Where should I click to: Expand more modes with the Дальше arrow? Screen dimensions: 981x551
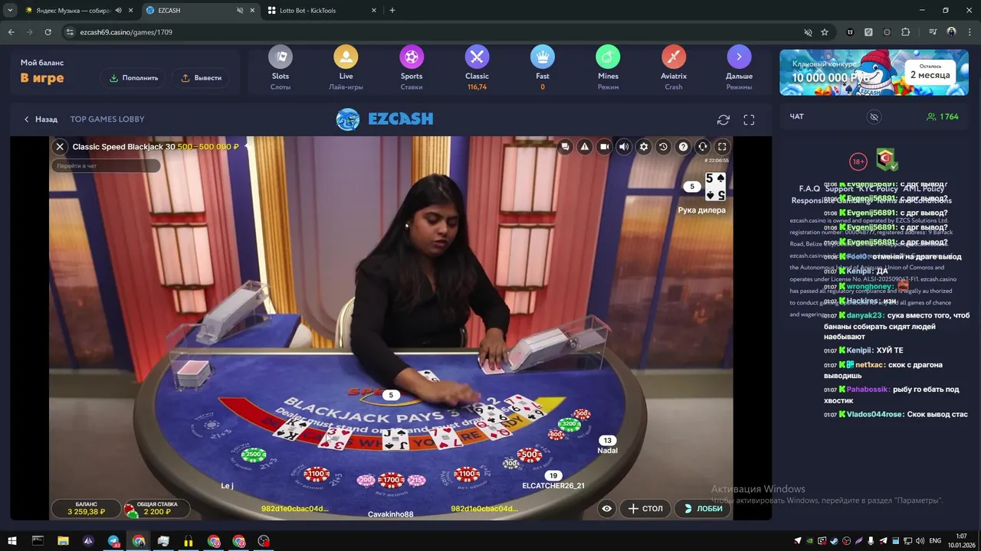739,57
